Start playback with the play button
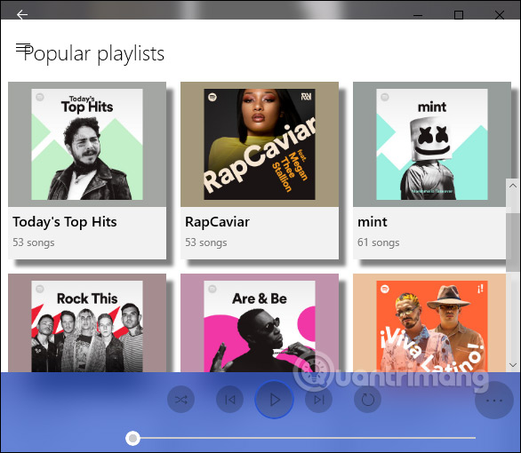 point(274,400)
